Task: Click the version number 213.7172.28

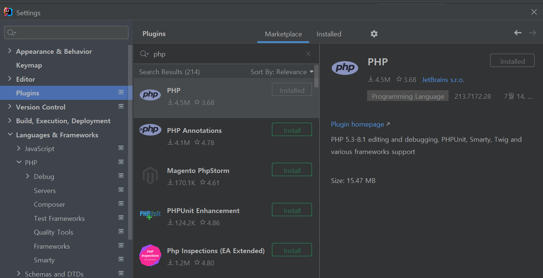Action: 473,97
